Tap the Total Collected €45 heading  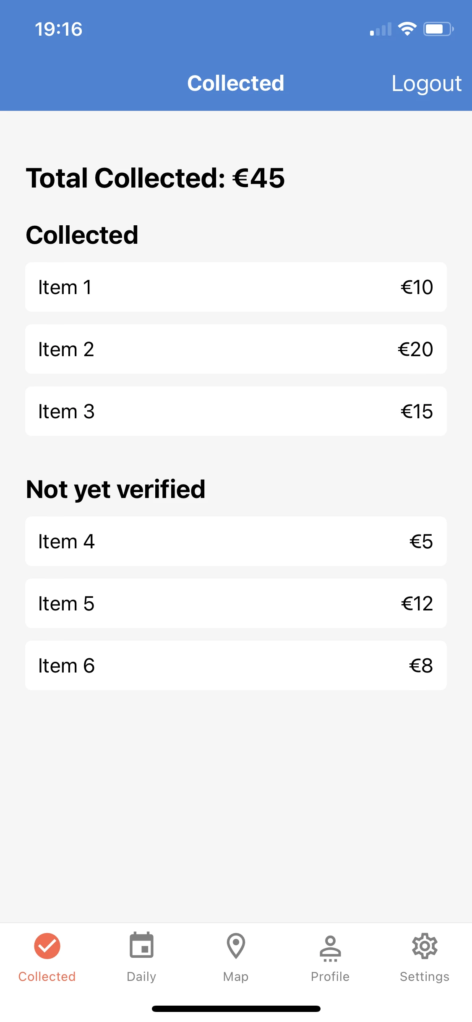pos(155,178)
